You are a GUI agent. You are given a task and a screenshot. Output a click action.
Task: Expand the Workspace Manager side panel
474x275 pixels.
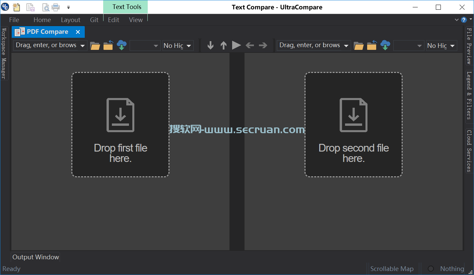[4, 53]
